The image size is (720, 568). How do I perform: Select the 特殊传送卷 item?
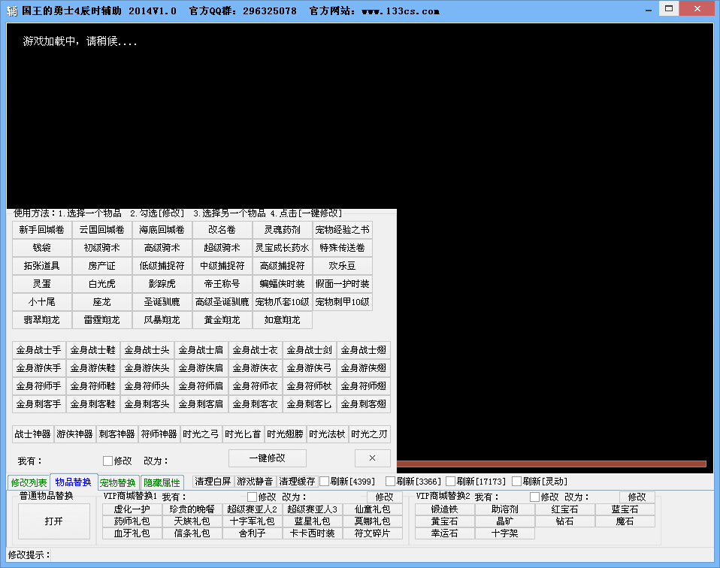[343, 247]
